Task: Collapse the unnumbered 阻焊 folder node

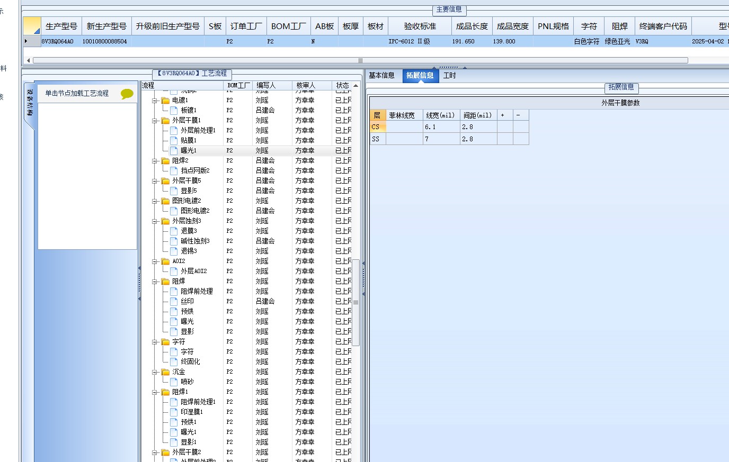Action: pyautogui.click(x=155, y=282)
